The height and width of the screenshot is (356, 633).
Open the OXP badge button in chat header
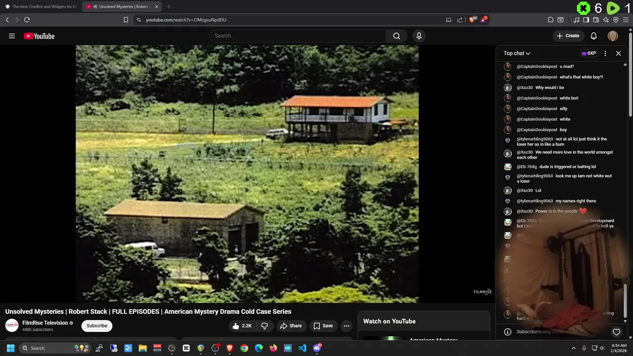point(588,53)
